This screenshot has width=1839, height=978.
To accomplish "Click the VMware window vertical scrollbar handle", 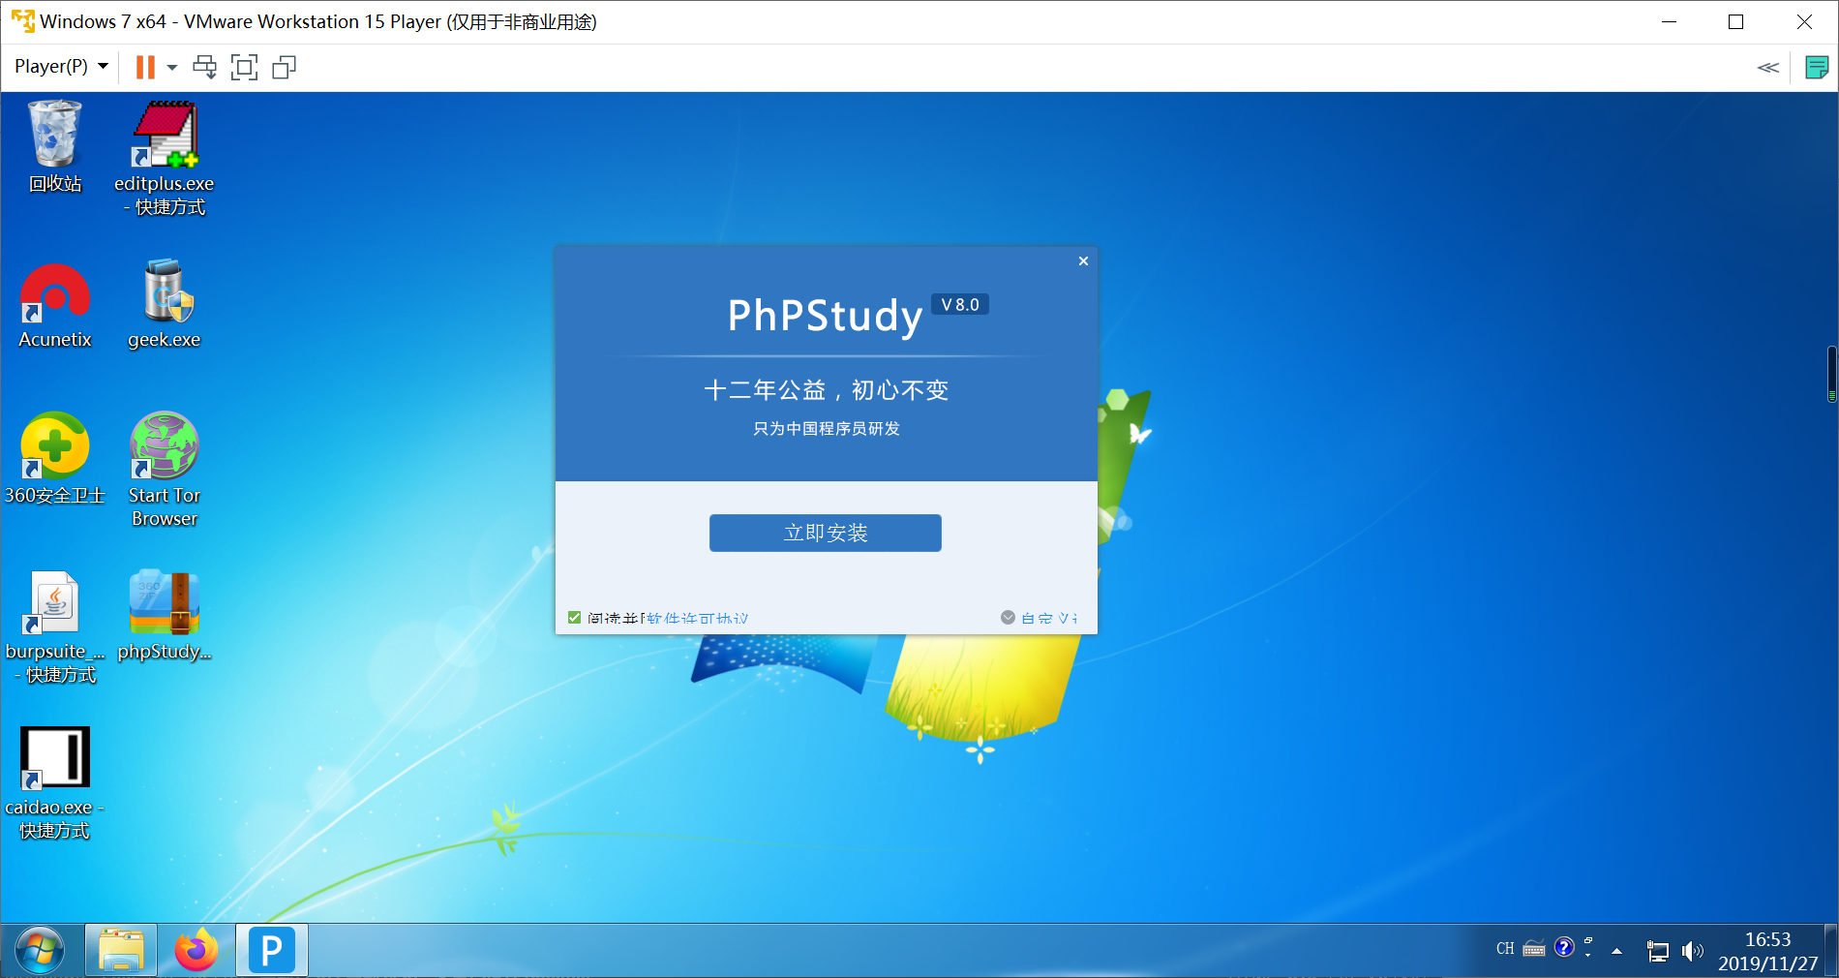I will 1832,374.
